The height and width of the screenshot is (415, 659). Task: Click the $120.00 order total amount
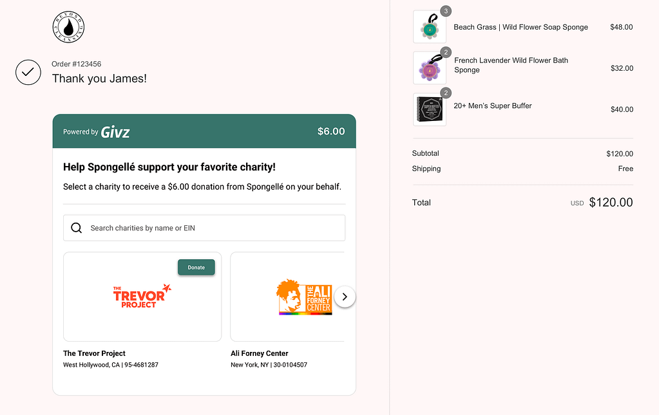tap(611, 202)
